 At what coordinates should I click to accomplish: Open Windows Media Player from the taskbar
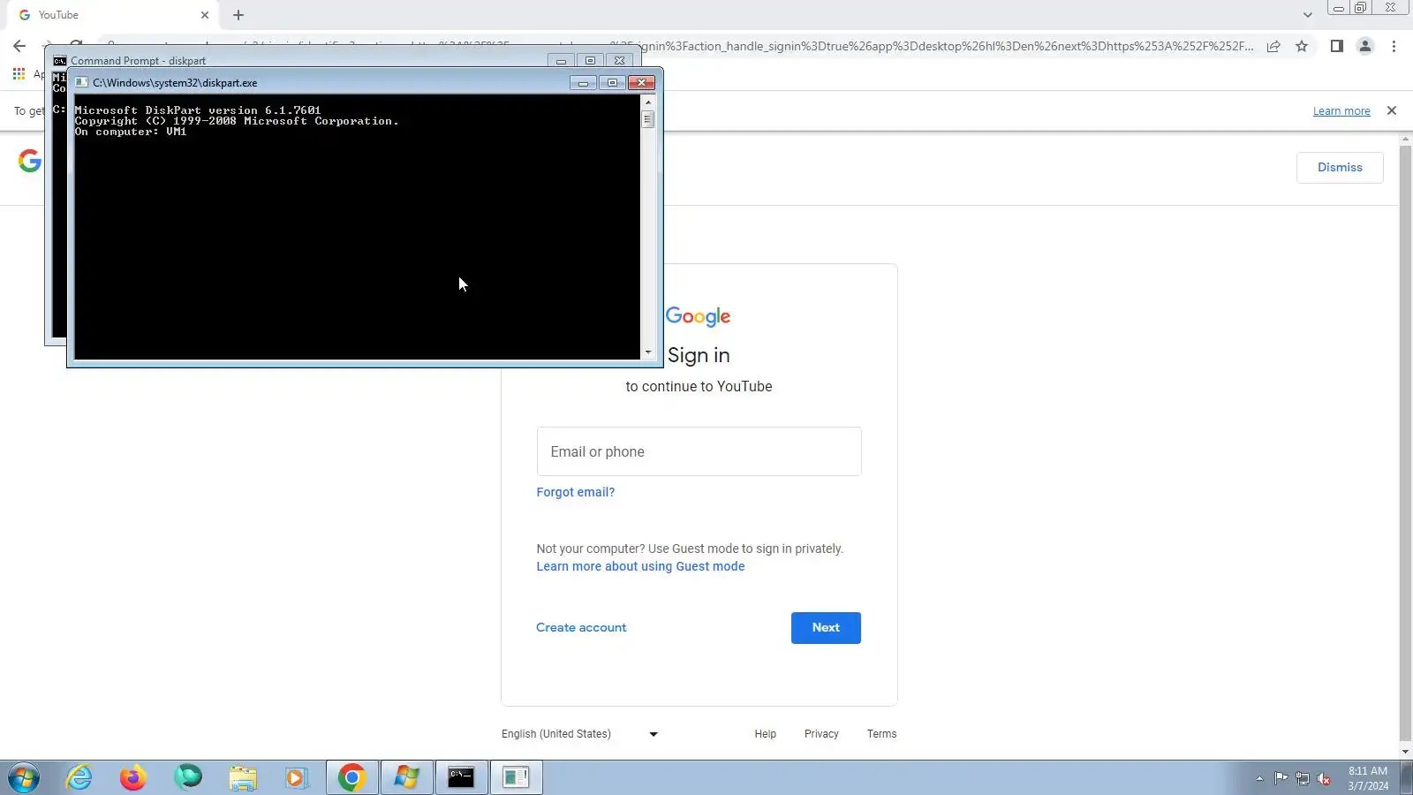point(296,777)
